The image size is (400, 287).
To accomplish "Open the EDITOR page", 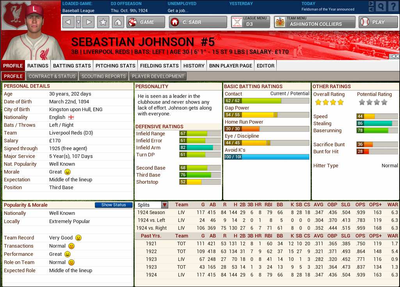I will pos(265,66).
